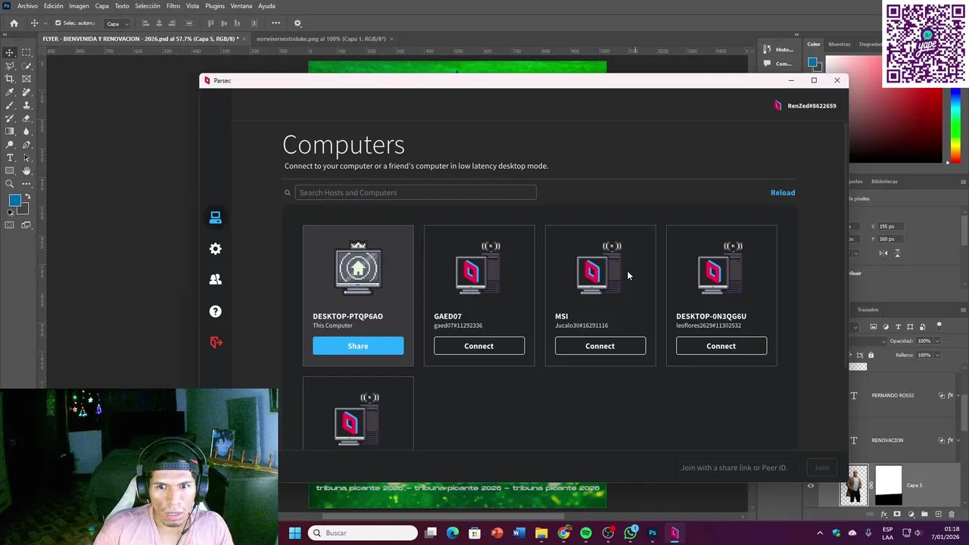Add layer mask icon in Layers panel
The height and width of the screenshot is (545, 969).
pos(897,514)
